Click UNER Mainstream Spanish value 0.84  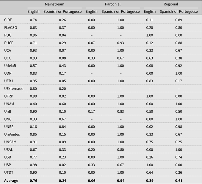tap(62, 127)
